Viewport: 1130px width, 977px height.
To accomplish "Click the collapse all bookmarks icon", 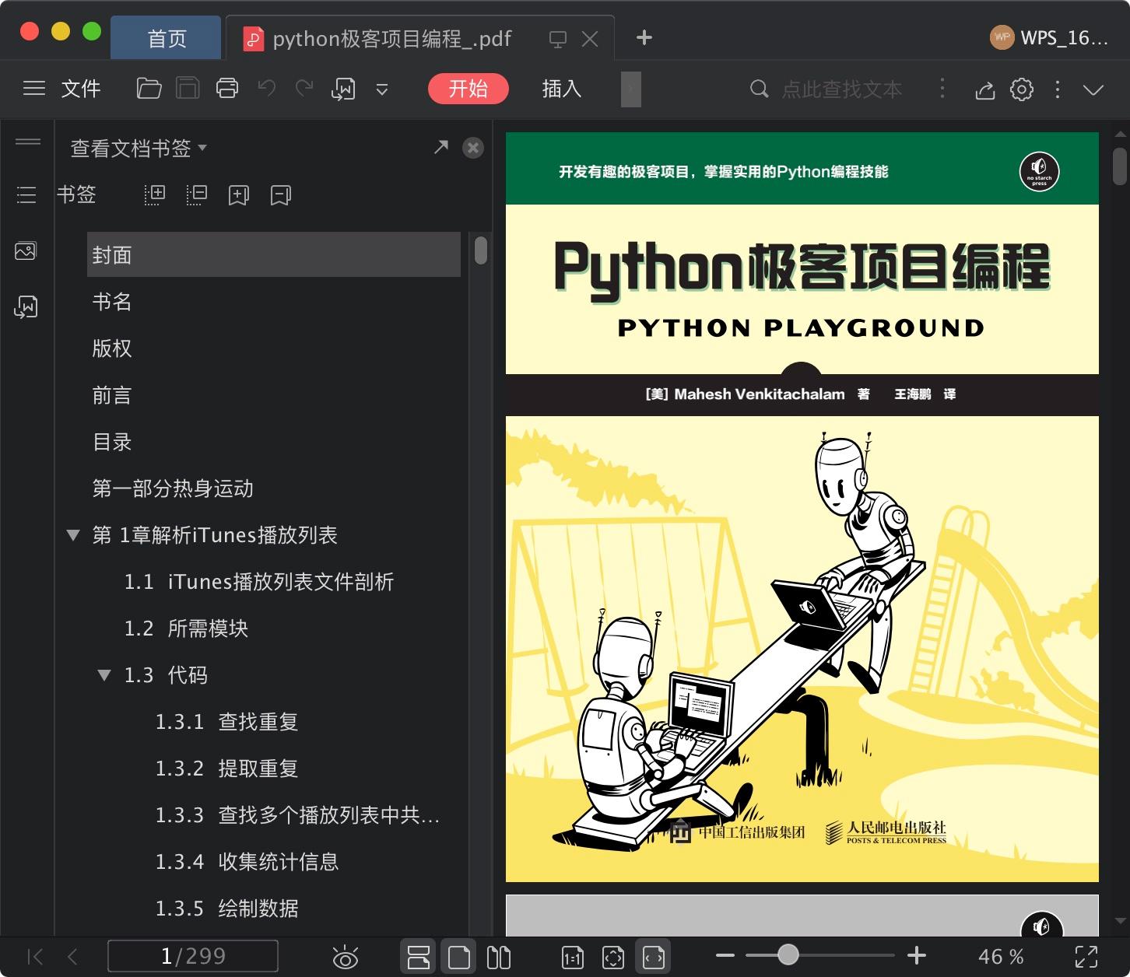I will pyautogui.click(x=197, y=194).
